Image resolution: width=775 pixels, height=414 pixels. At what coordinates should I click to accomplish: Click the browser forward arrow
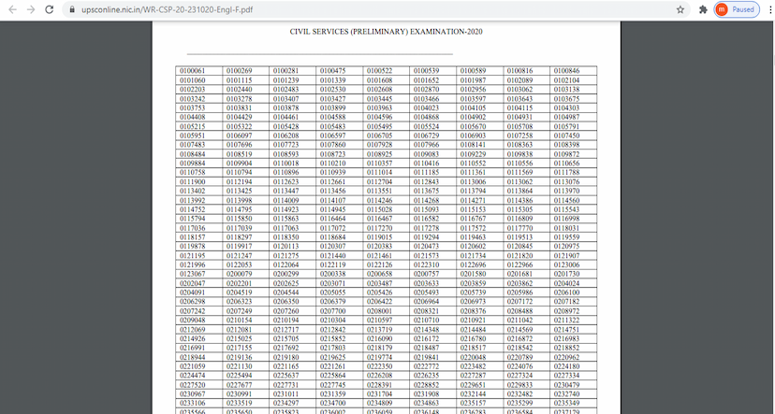click(x=31, y=9)
